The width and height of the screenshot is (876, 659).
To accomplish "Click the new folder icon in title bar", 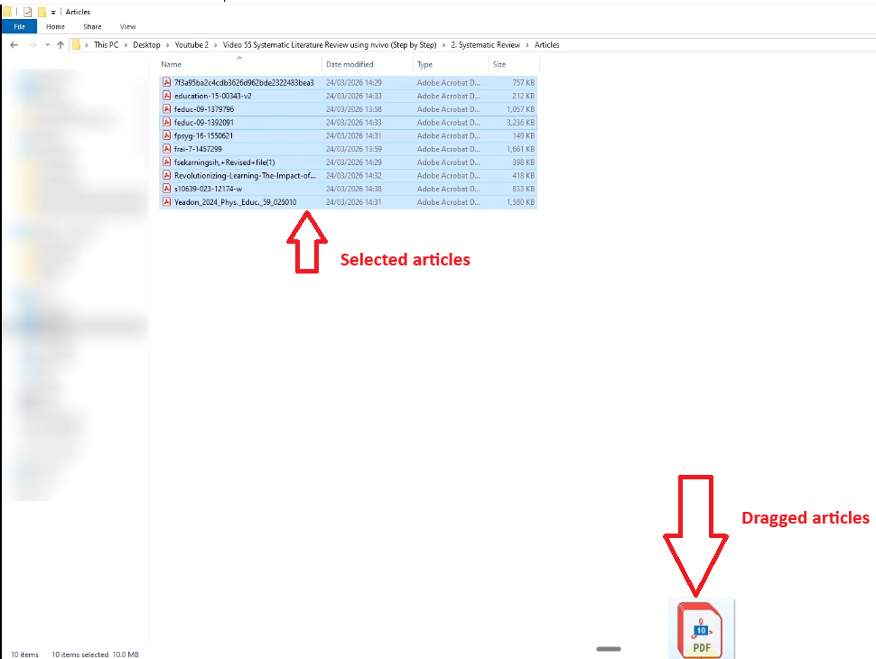I will pos(42,12).
